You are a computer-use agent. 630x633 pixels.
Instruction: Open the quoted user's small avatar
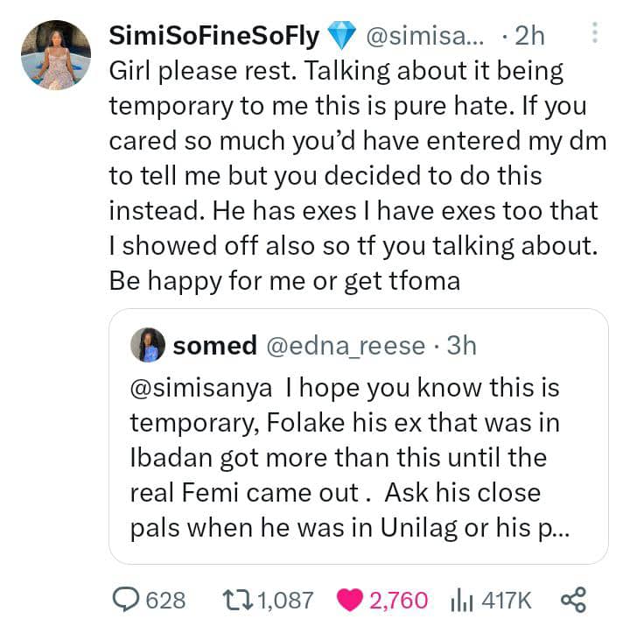click(x=148, y=346)
